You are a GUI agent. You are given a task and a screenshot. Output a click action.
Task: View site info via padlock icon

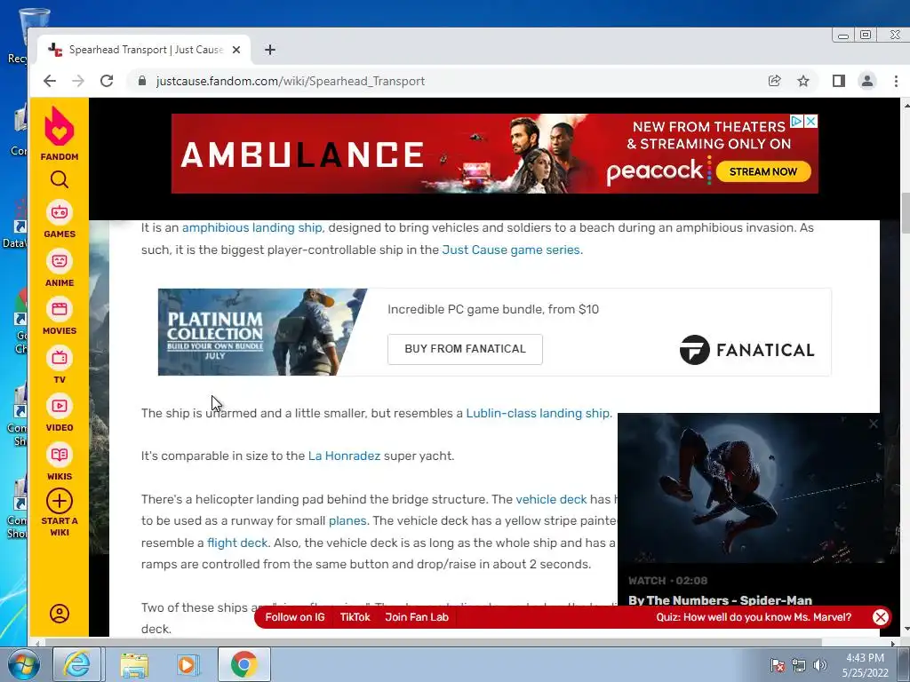coord(142,81)
